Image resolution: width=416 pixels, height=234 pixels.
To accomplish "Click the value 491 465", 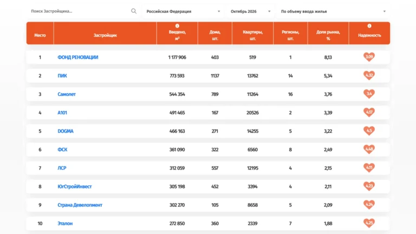I will (177, 113).
